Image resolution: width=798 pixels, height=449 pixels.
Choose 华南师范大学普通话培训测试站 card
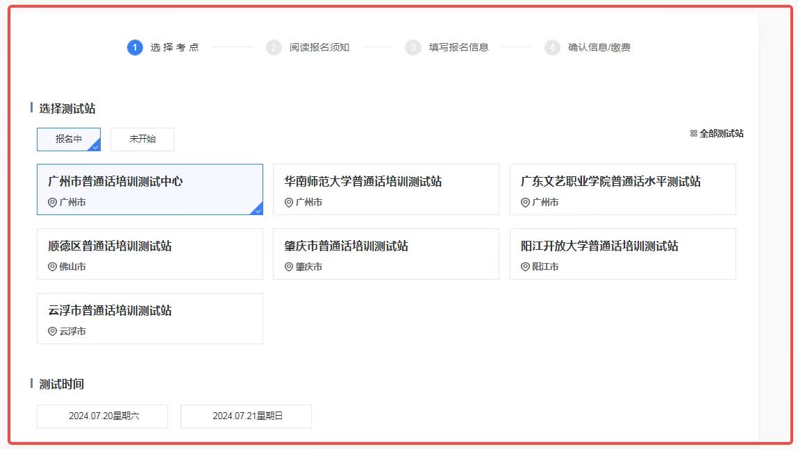point(386,189)
